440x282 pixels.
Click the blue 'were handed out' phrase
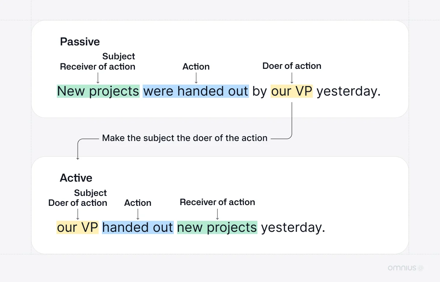[x=196, y=91]
